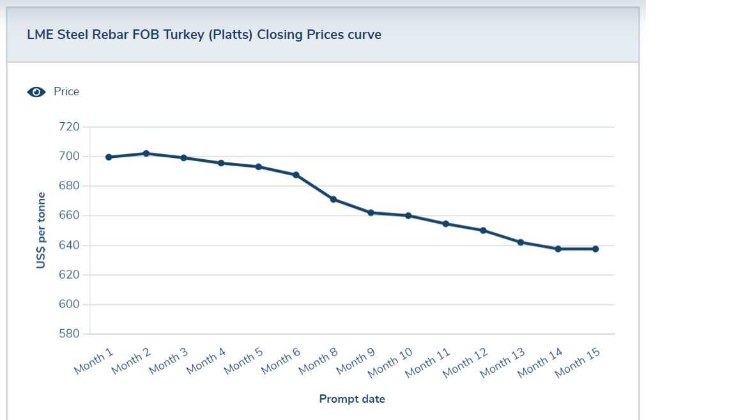Select the Month 13 point on curve
Screen dimensions: 736x420
[521, 242]
